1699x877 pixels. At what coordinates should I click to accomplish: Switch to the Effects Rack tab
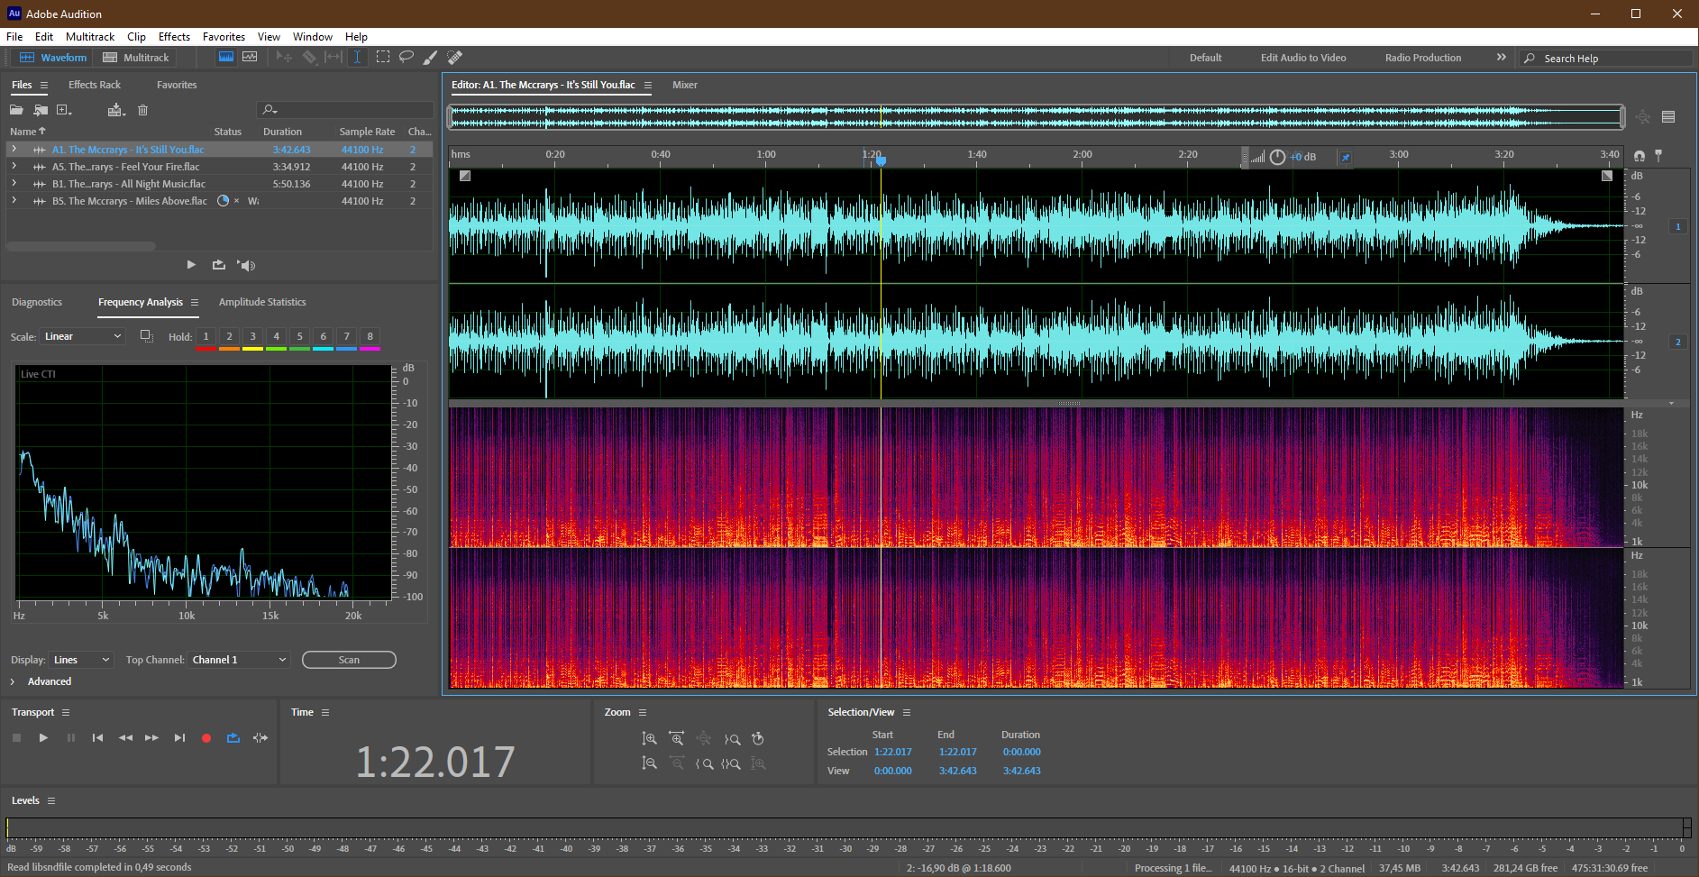pos(95,85)
